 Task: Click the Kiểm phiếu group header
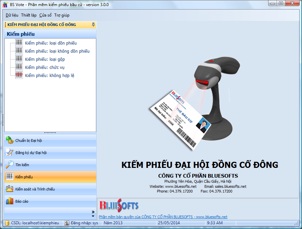(50, 34)
